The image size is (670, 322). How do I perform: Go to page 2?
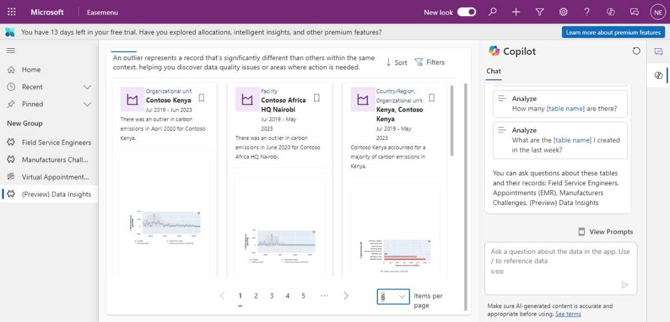coord(256,296)
